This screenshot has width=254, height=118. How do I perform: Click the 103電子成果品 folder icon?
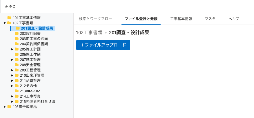pos(9,107)
